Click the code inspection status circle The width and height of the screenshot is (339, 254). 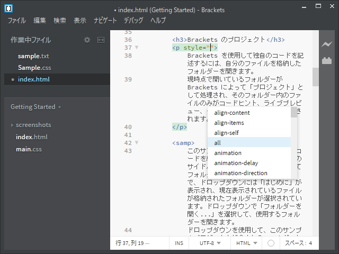(x=271, y=243)
